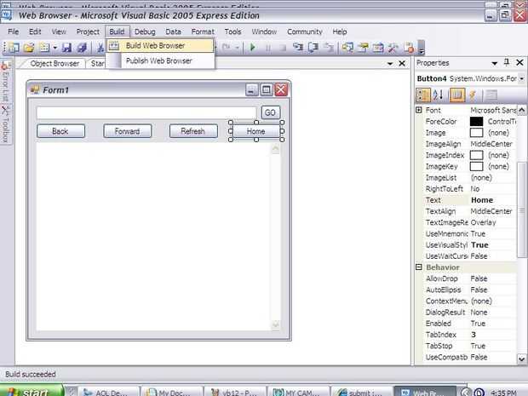Image resolution: width=528 pixels, height=396 pixels.
Task: Click the Step Out toolbar icon
Action: tap(328, 48)
